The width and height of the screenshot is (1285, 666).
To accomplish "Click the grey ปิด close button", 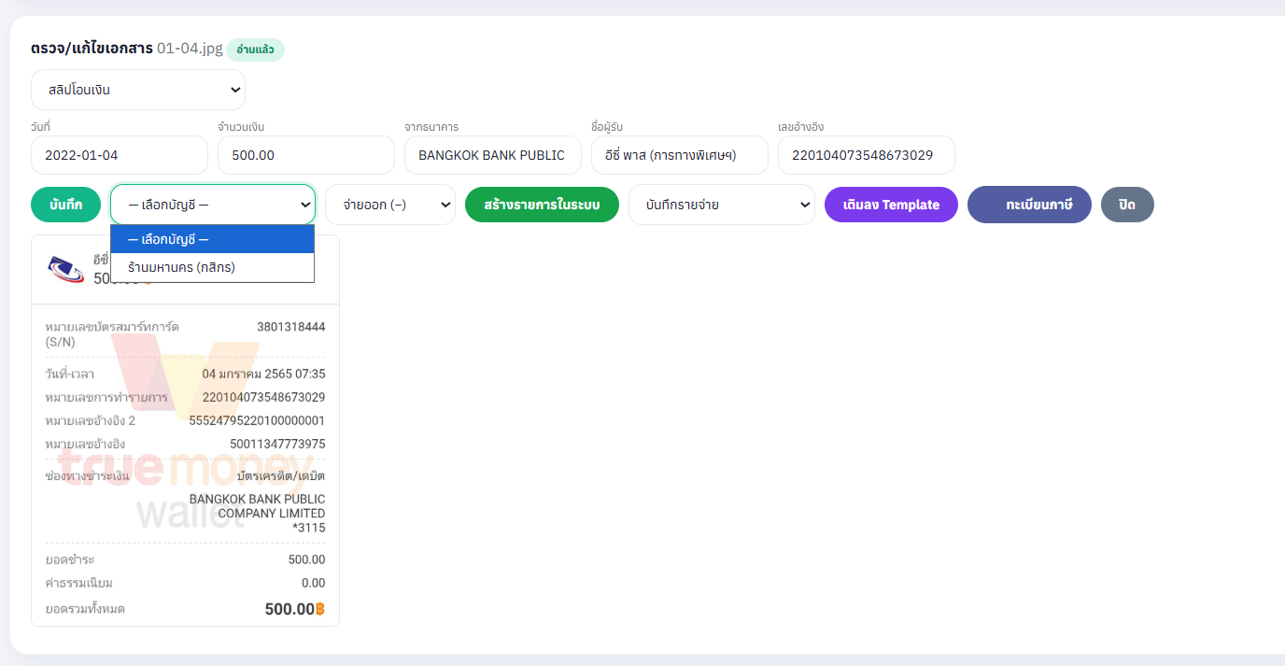I will click(1127, 205).
